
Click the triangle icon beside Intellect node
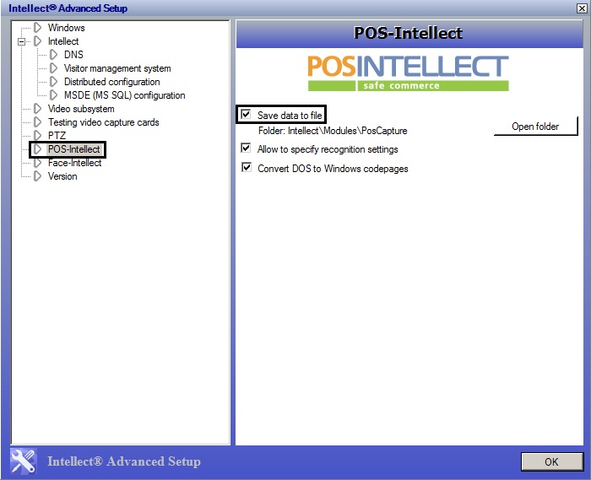37,41
